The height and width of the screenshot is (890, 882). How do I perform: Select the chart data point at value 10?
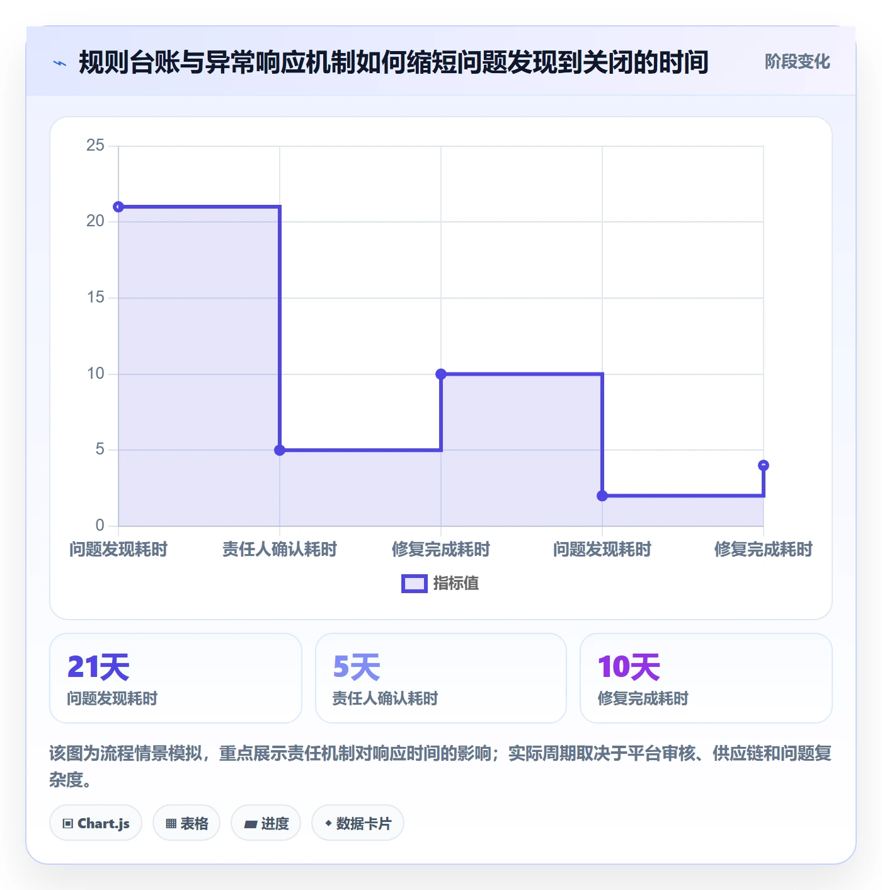pyautogui.click(x=441, y=374)
